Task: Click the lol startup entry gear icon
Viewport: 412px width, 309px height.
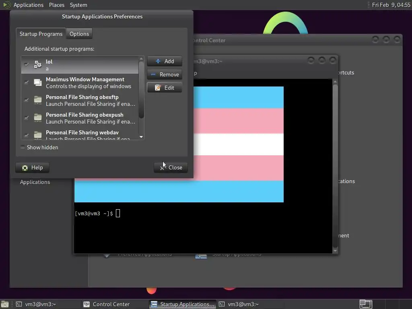Action: pyautogui.click(x=37, y=65)
